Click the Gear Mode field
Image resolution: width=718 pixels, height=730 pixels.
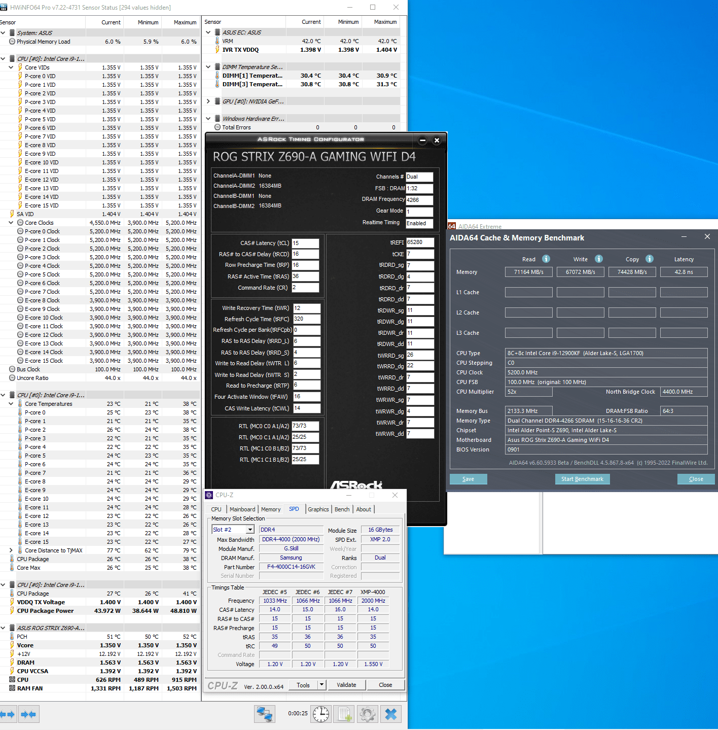(419, 212)
